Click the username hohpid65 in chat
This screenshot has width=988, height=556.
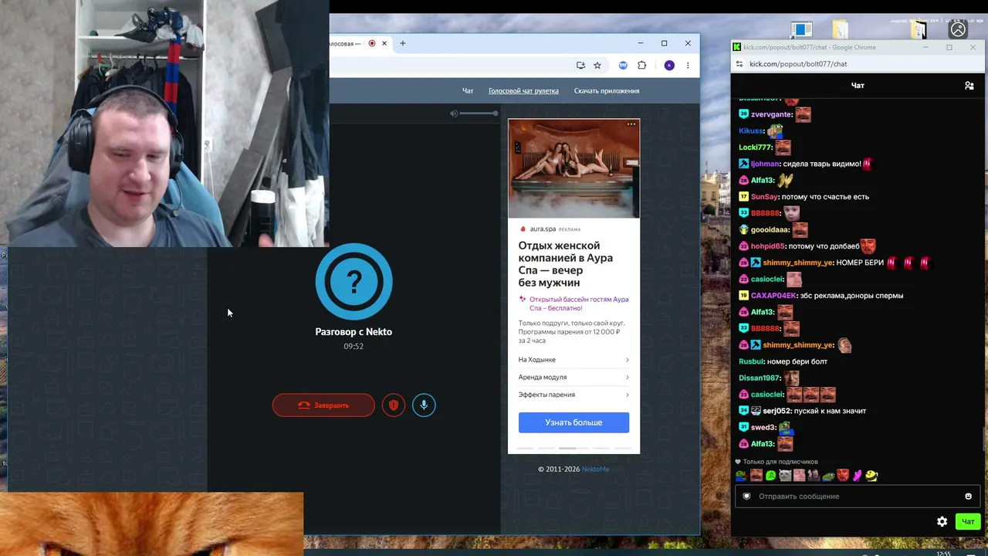click(767, 246)
